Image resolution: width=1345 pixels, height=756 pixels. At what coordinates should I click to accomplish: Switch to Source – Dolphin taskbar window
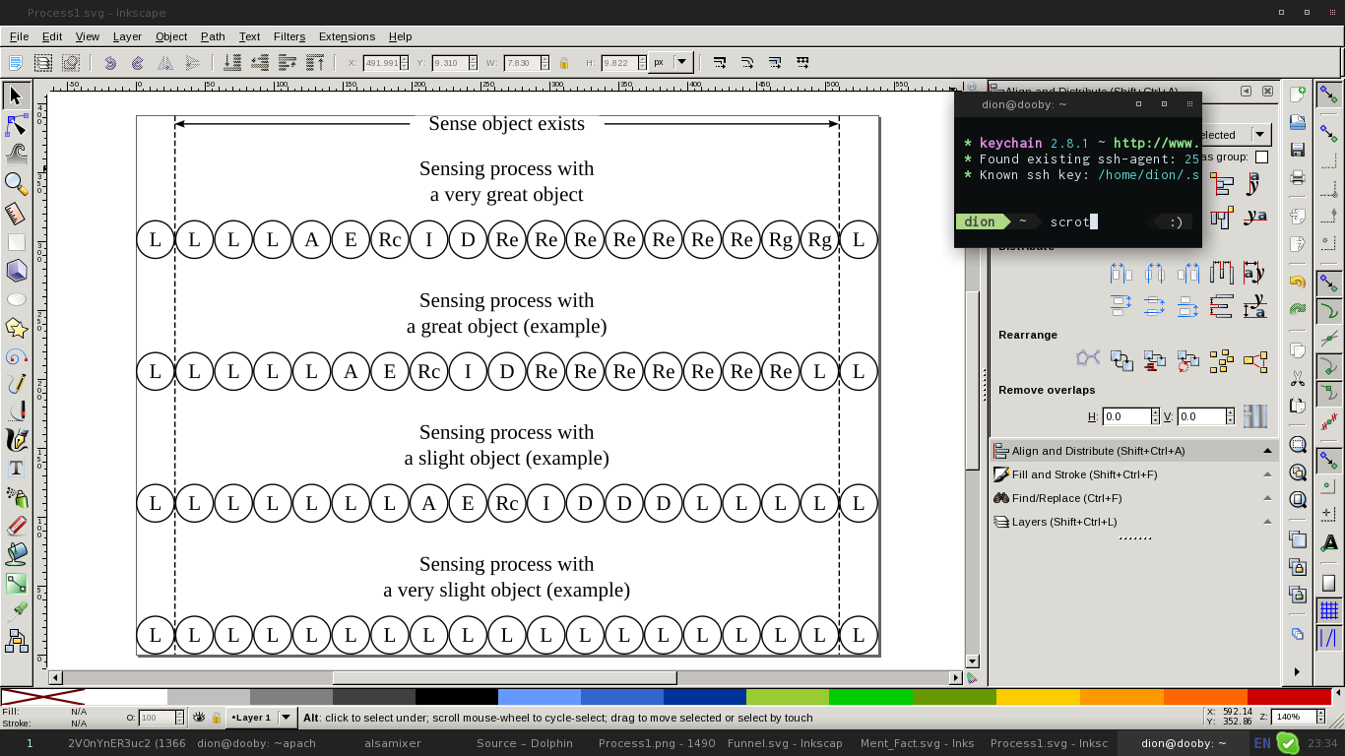[525, 743]
